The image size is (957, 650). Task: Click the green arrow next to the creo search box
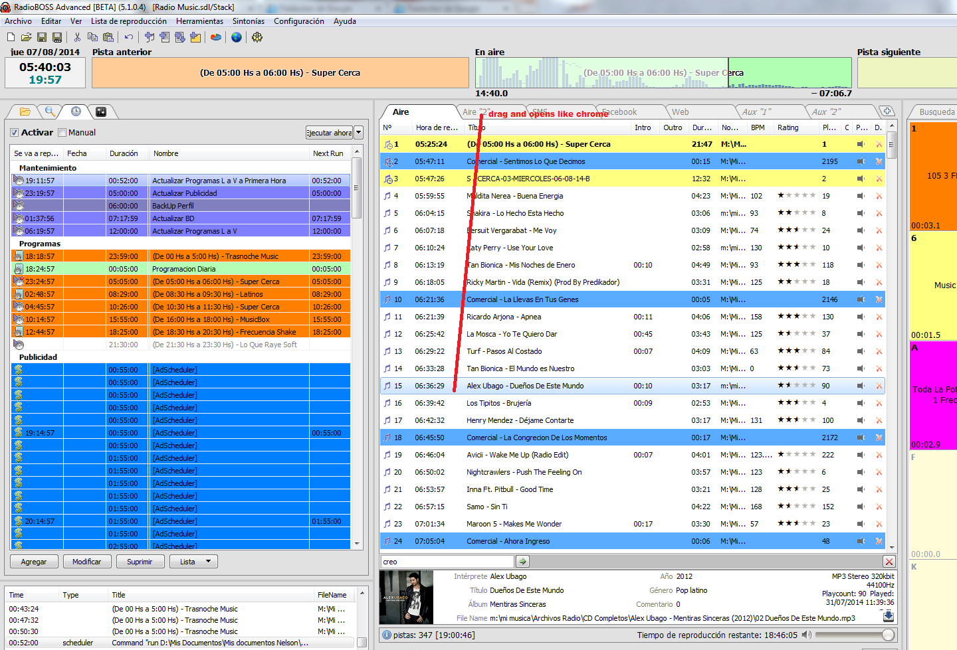tap(523, 562)
